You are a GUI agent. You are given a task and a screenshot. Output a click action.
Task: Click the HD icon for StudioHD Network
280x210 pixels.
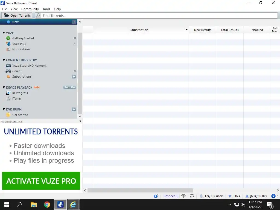pyautogui.click(x=8, y=66)
